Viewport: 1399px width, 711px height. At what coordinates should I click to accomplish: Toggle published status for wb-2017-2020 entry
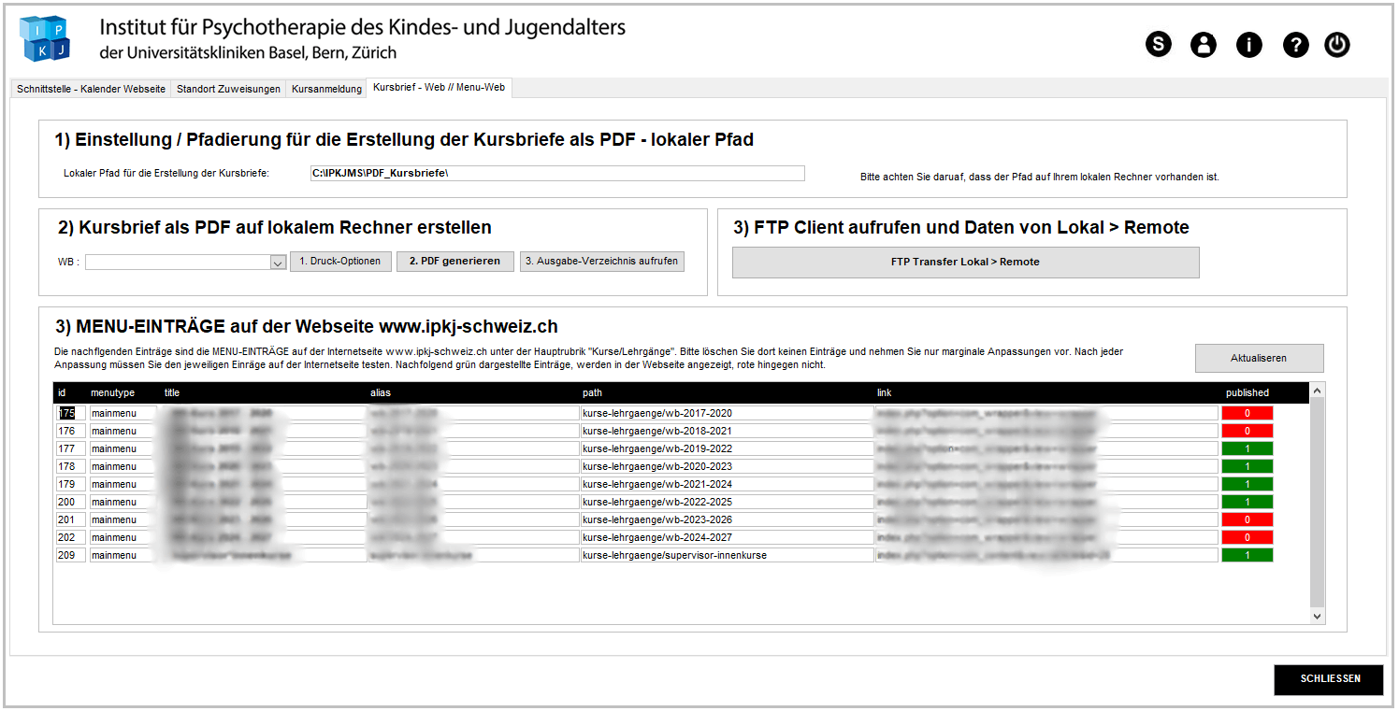tap(1248, 412)
